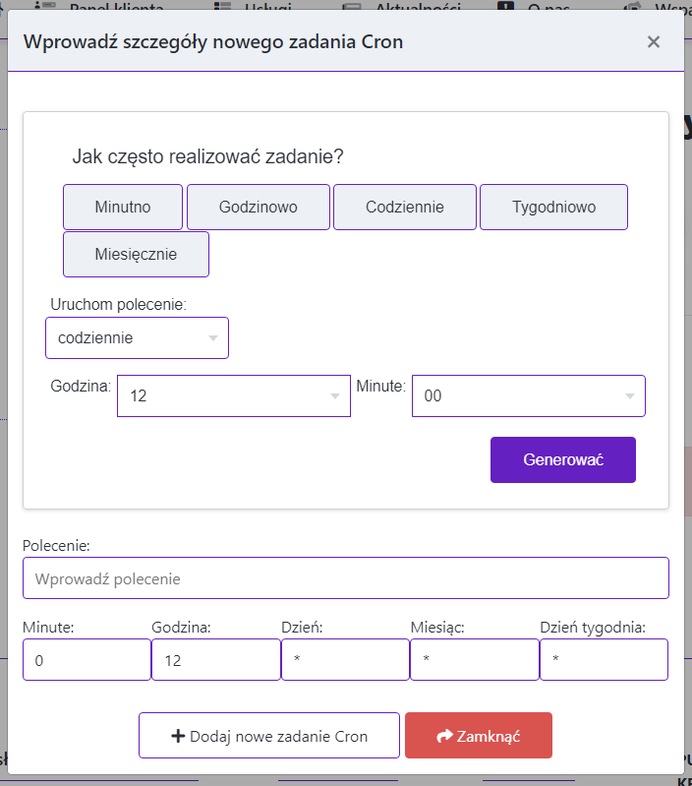Open the Minute dropdown showing 00
Viewport: 692px width, 786px height.
pyautogui.click(x=528, y=395)
